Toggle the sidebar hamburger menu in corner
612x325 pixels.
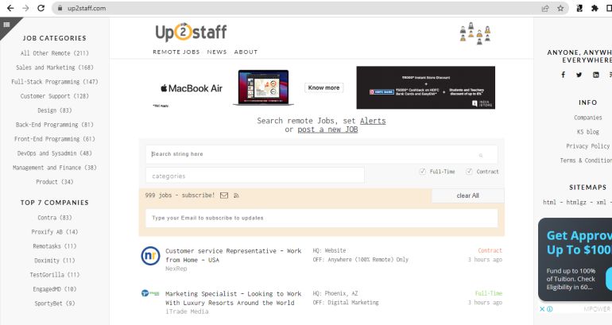coord(6,24)
